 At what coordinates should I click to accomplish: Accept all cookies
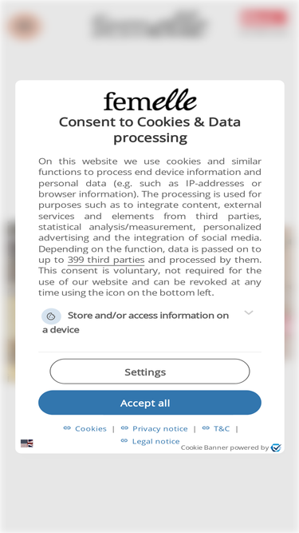click(150, 403)
